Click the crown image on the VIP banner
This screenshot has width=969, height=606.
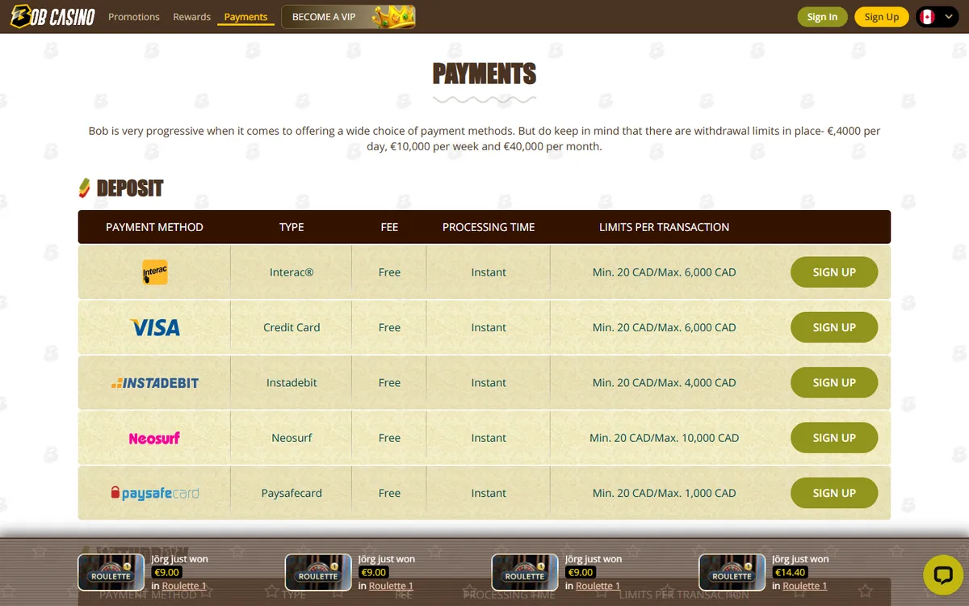pos(393,16)
